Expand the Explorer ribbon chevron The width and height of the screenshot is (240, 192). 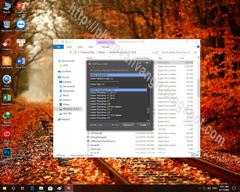(x=194, y=47)
